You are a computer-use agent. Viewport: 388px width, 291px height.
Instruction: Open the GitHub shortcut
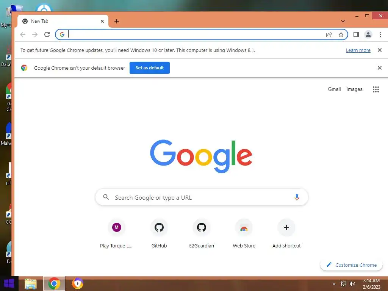159,233
